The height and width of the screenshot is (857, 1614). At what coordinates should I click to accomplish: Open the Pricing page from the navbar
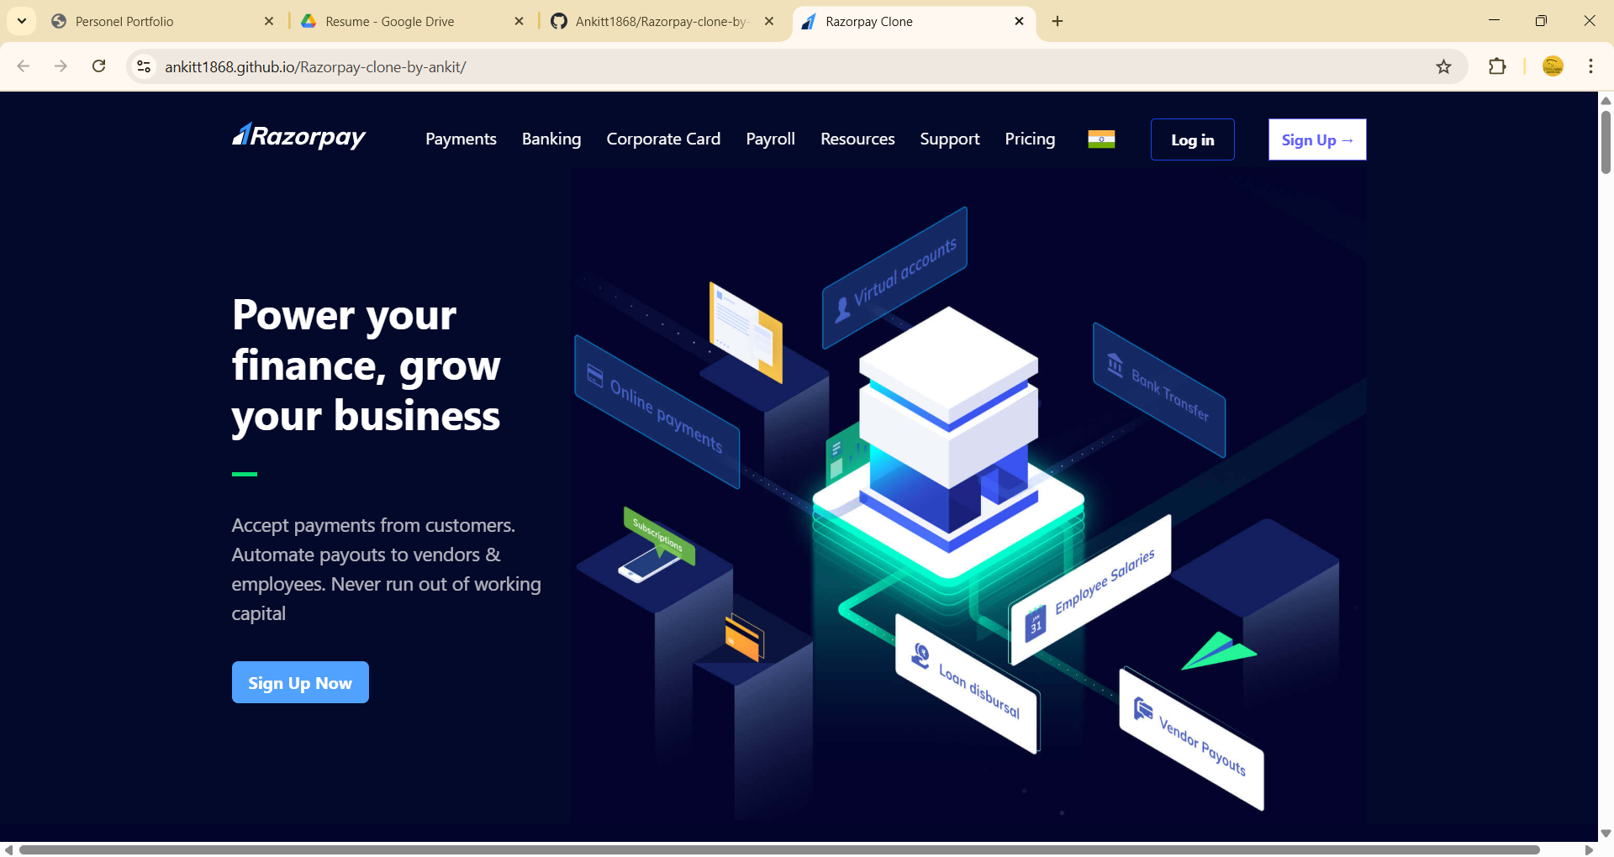click(x=1029, y=139)
